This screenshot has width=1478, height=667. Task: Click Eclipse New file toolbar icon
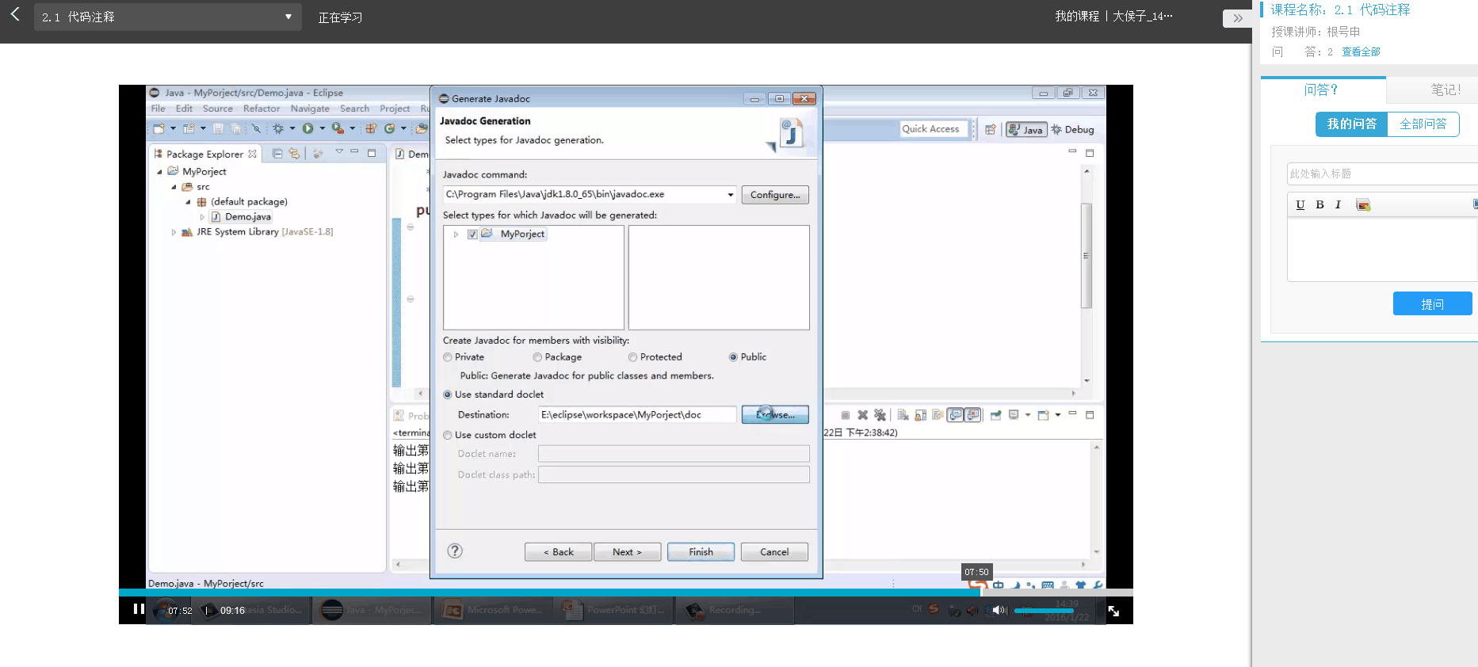pyautogui.click(x=159, y=128)
